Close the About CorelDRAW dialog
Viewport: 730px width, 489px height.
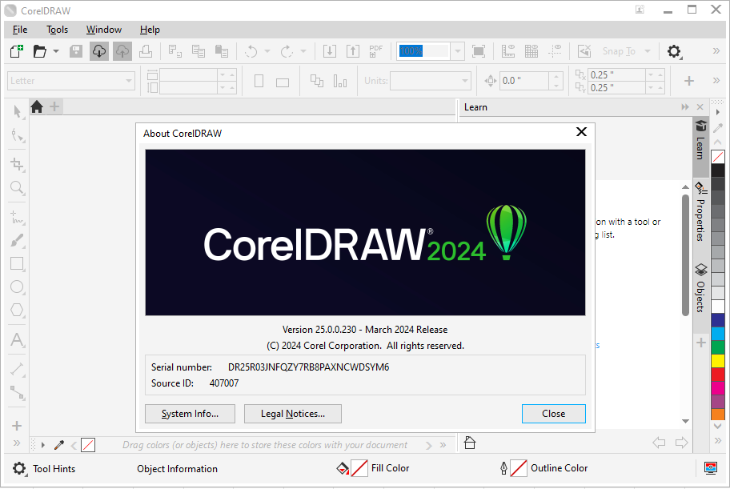click(581, 133)
